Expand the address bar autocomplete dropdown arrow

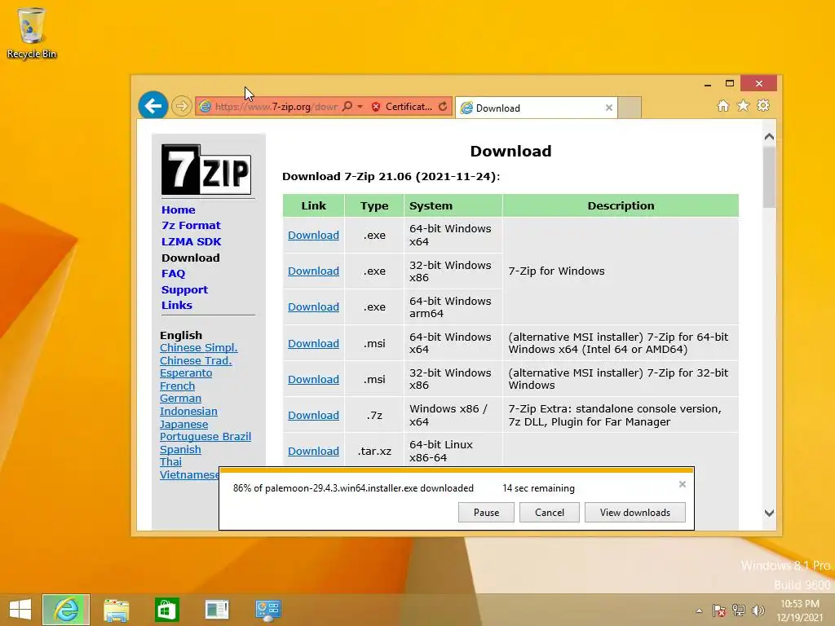(x=360, y=107)
